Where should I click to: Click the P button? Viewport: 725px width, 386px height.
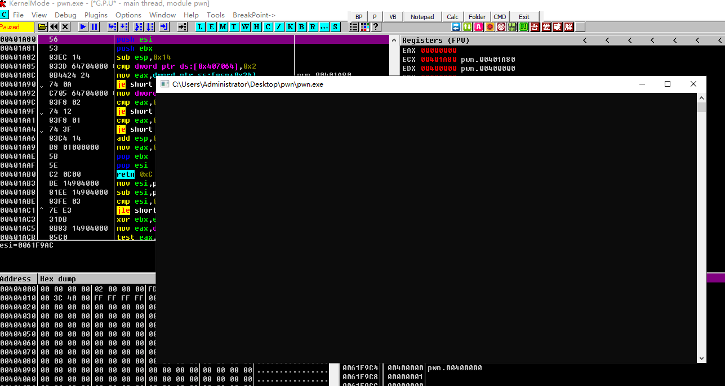coord(375,17)
